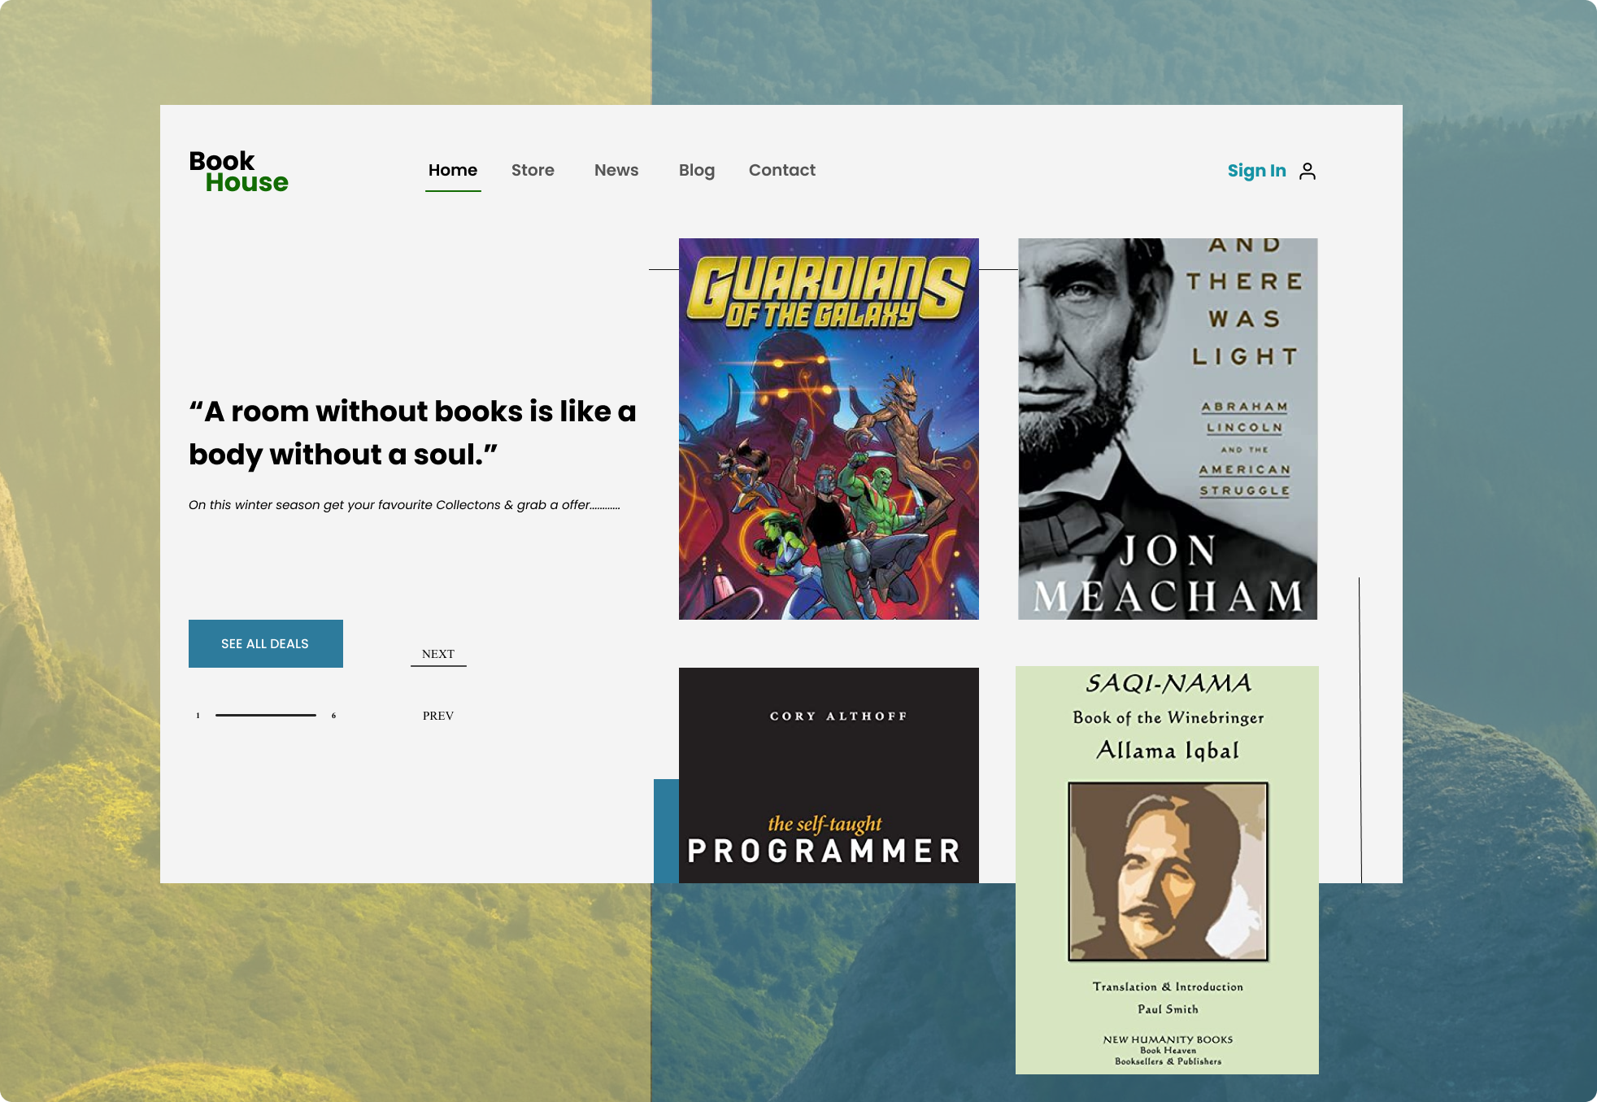
Task: Open Guardians of the Galaxy cover
Action: click(829, 429)
